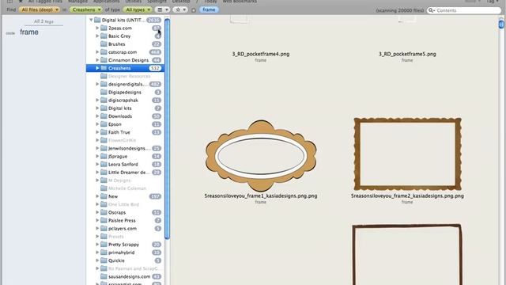
Task: Click the 197 count badge on New
Action: point(155,196)
